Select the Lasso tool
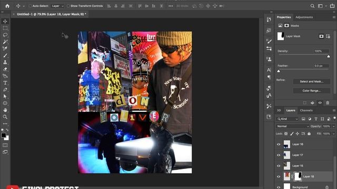 click(x=5, y=35)
